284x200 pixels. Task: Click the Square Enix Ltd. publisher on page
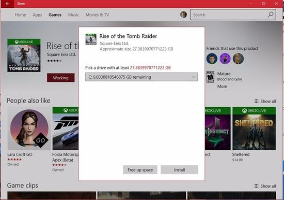point(61,54)
